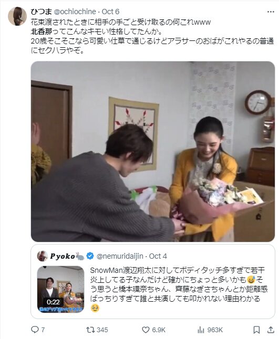This screenshot has height=339, width=279.
Task: Like the tweet with the heart icon
Action: (146, 330)
